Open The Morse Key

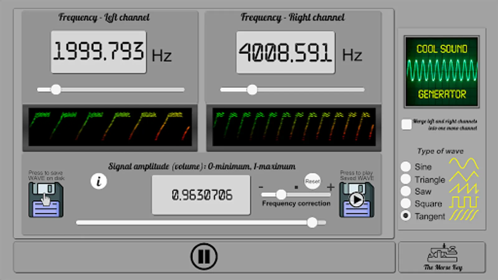click(442, 257)
